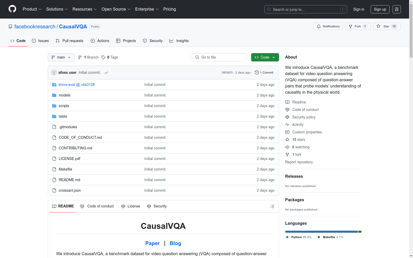Click the folder icon beside scripts

coord(54,106)
